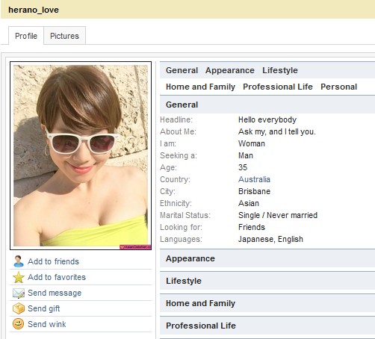This screenshot has height=339, width=375.
Task: Click the Add to favorites link
Action: click(57, 277)
